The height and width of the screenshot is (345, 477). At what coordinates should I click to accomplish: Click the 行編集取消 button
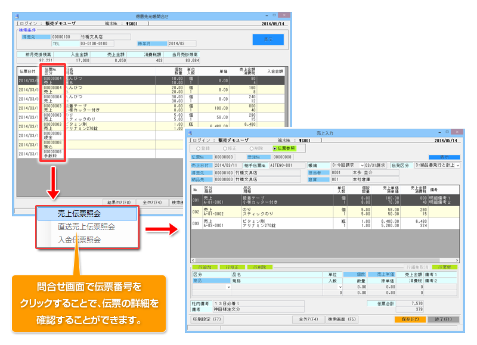pyautogui.click(x=417, y=267)
